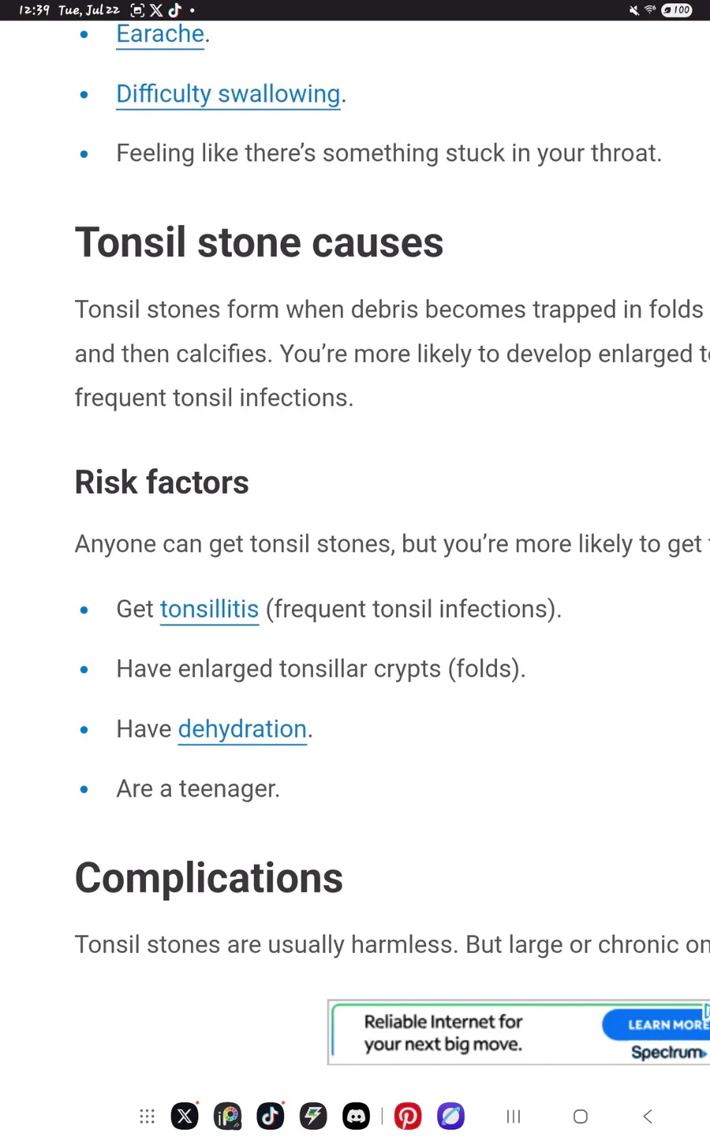This screenshot has width=710, height=1137.
Task: Tap the Spectrum ad banner text
Action: point(443,1033)
